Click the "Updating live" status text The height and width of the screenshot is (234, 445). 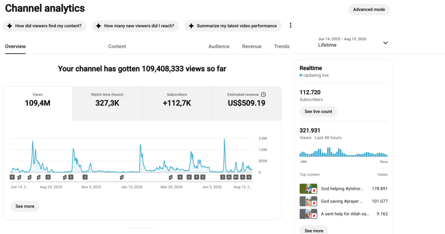pos(316,75)
